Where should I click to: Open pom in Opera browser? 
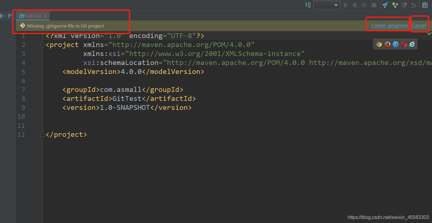tap(404, 44)
